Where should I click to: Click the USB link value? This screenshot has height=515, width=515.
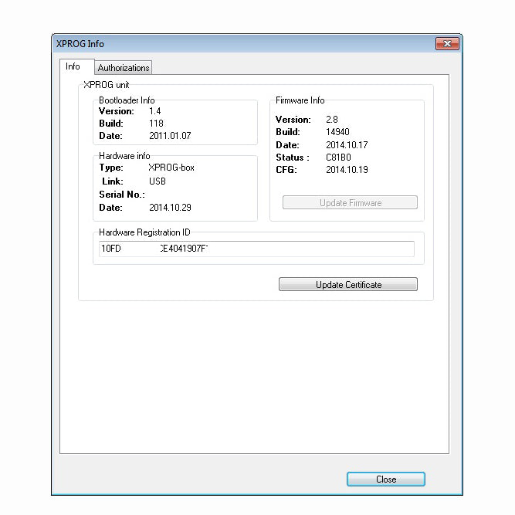[158, 181]
